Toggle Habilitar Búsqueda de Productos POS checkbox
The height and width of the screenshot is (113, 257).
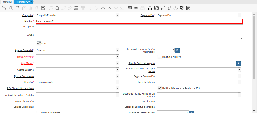click(160, 88)
